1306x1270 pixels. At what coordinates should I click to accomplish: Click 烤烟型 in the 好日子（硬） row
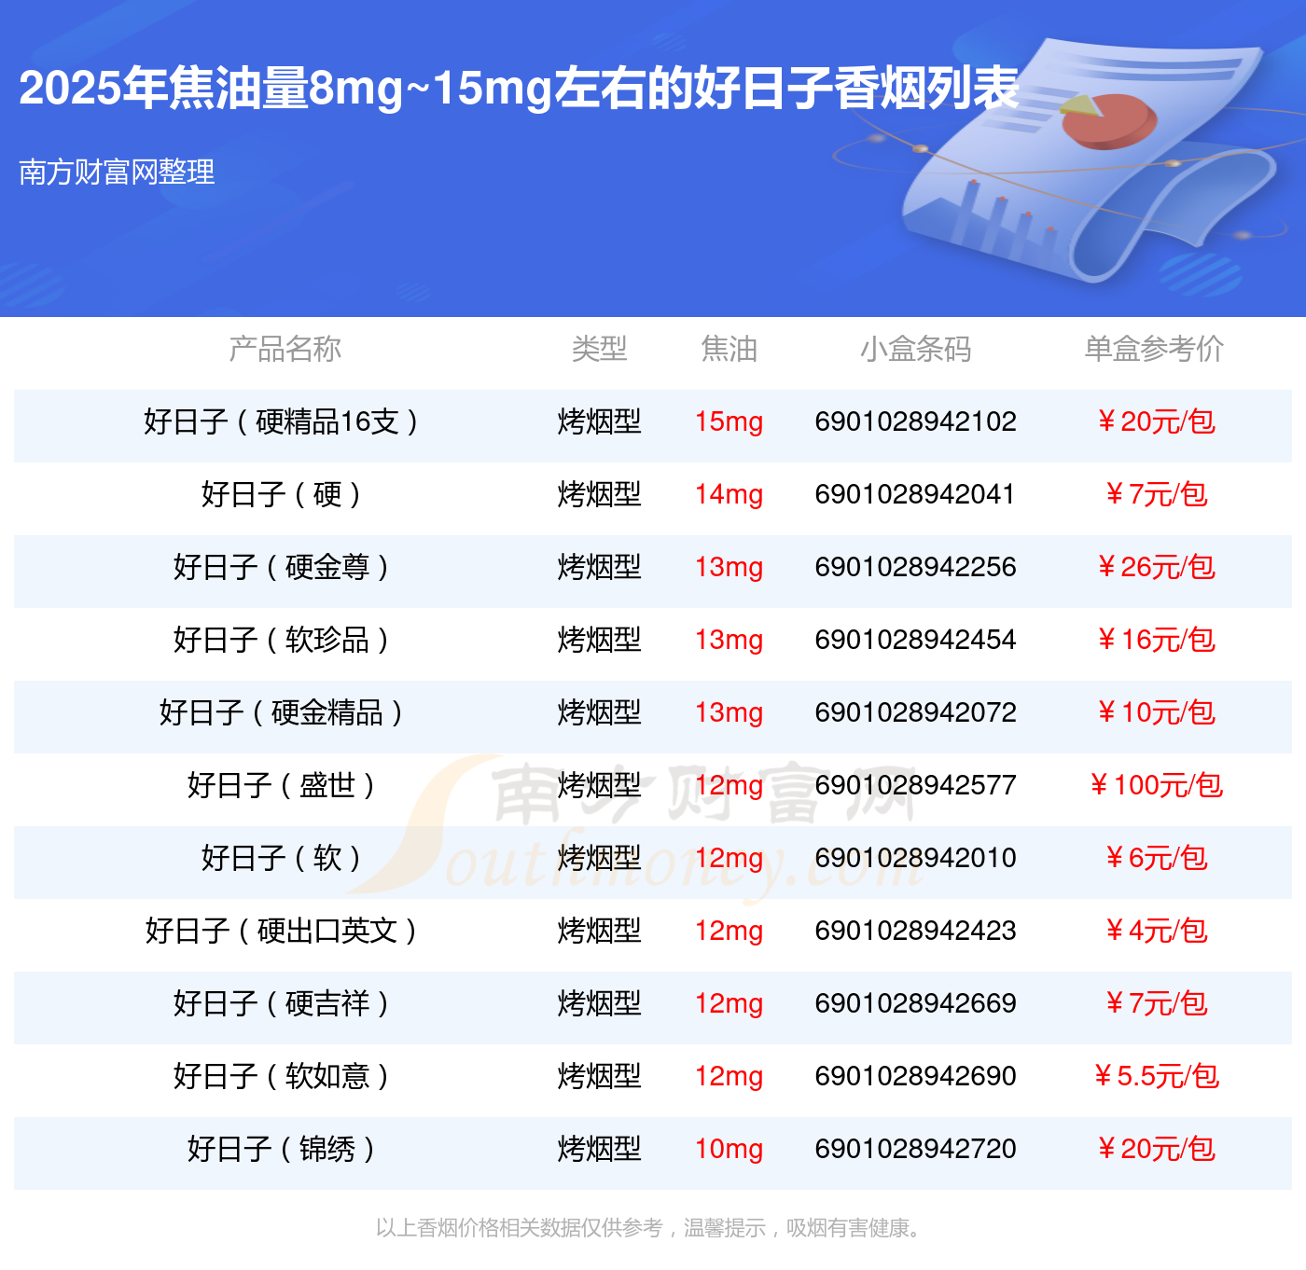click(x=599, y=494)
